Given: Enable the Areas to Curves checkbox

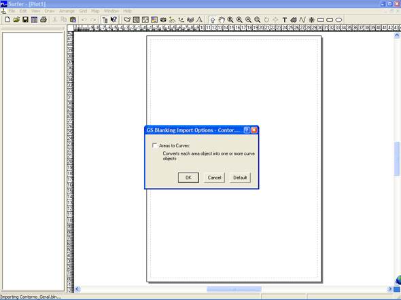Looking at the screenshot, I should [154, 145].
